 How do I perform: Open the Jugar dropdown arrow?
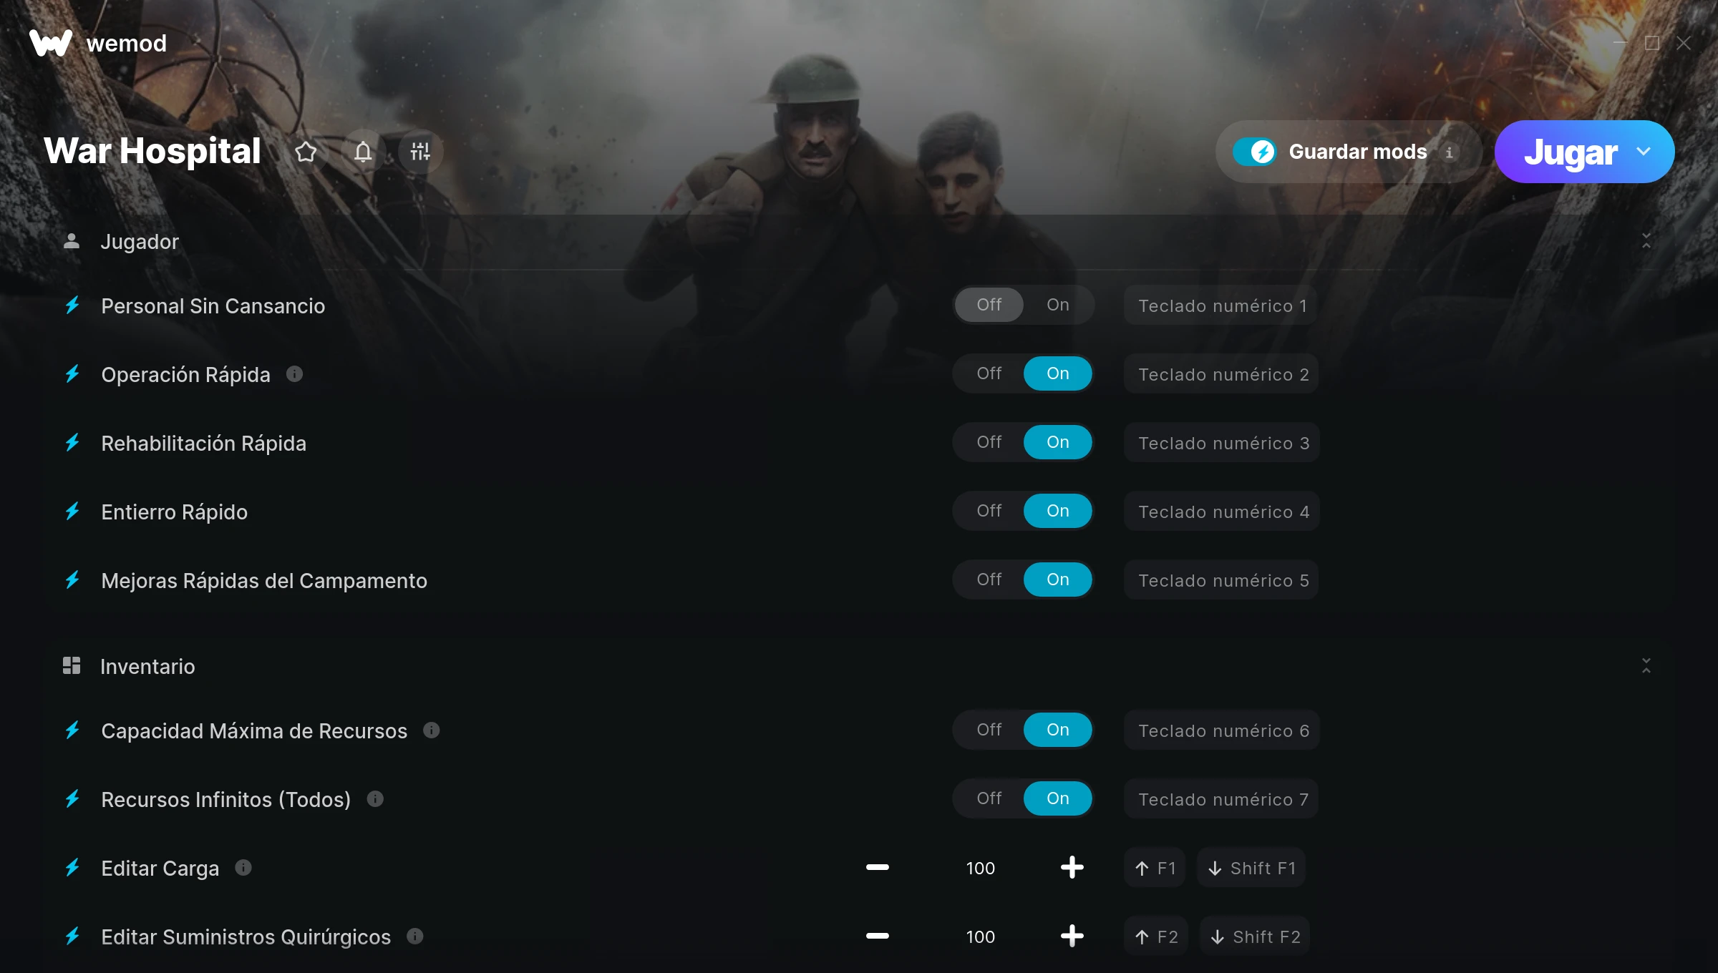tap(1643, 152)
